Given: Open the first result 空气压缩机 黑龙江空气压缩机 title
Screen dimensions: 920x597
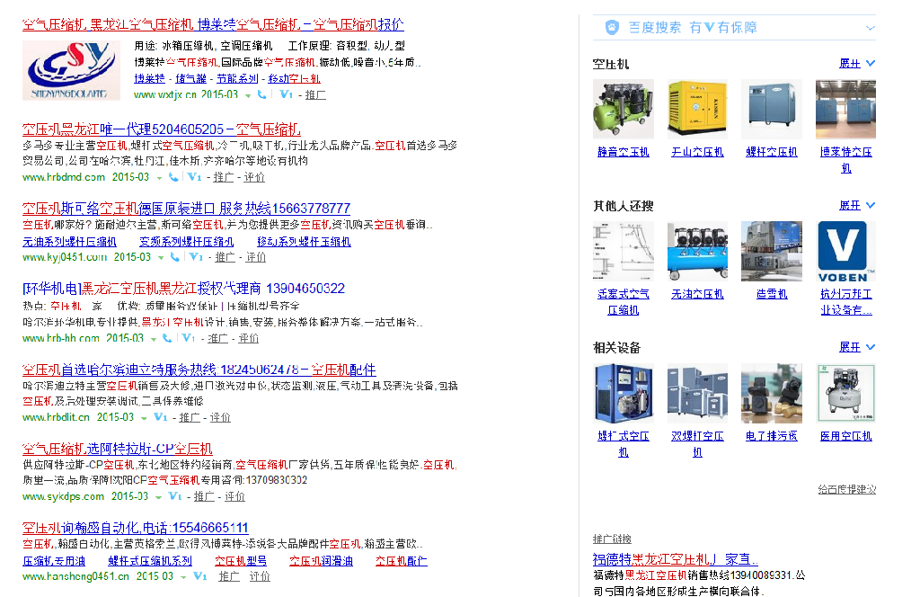Looking at the screenshot, I should coord(213,24).
